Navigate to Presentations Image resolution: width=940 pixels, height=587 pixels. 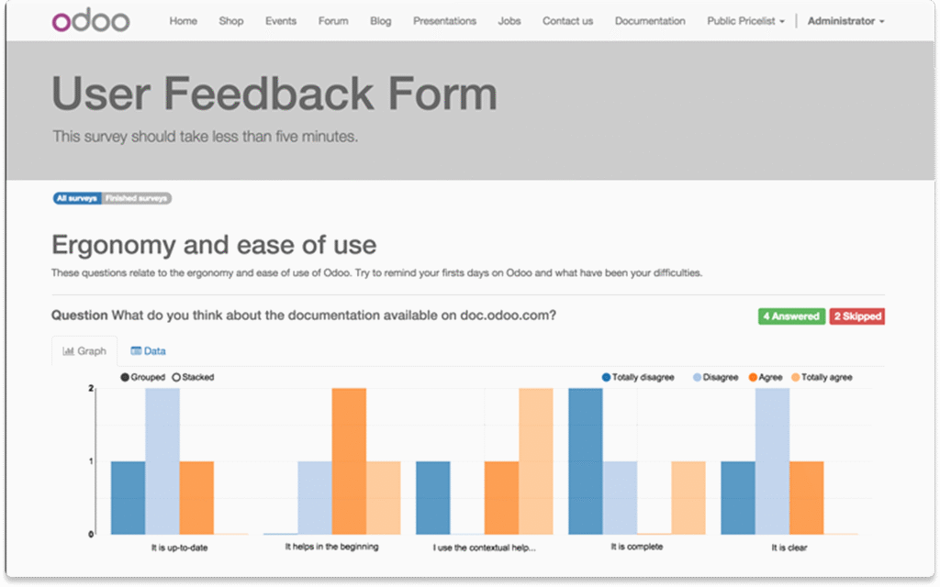444,21
